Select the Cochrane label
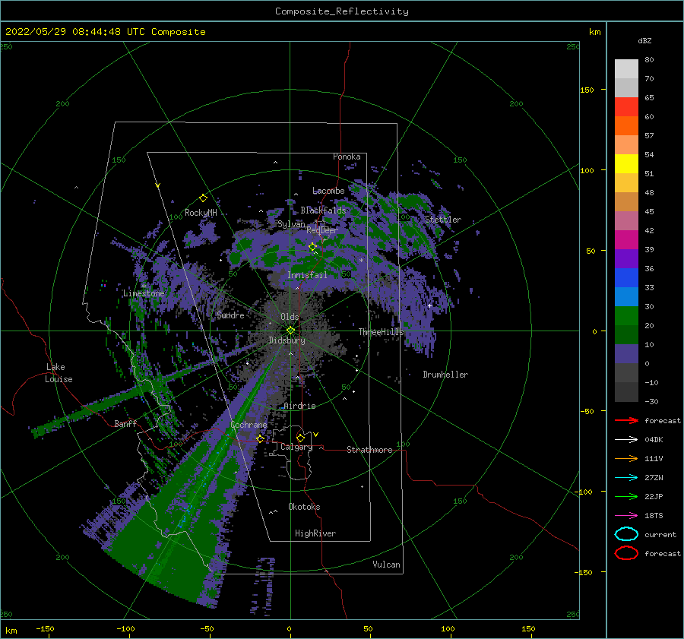 249,425
